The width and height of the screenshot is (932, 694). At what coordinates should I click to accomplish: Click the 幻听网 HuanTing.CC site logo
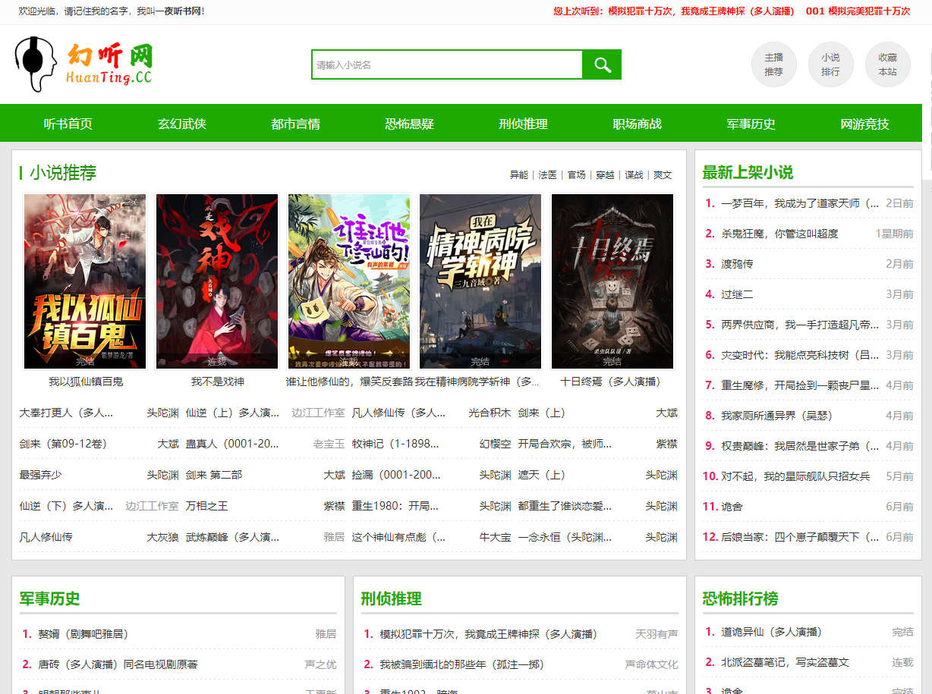point(83,64)
